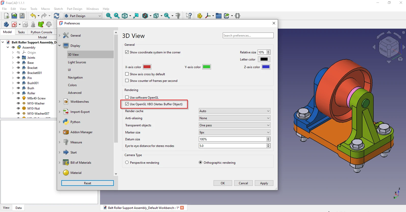Open Navigation preferences page
The height and width of the screenshot is (212, 406).
(x=75, y=78)
